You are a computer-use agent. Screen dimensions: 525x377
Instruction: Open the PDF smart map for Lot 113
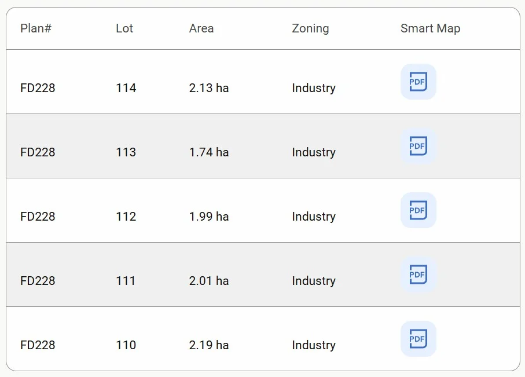(x=418, y=146)
